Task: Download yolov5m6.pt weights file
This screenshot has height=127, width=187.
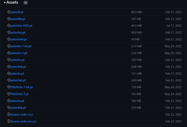Action: pyautogui.click(x=19, y=39)
